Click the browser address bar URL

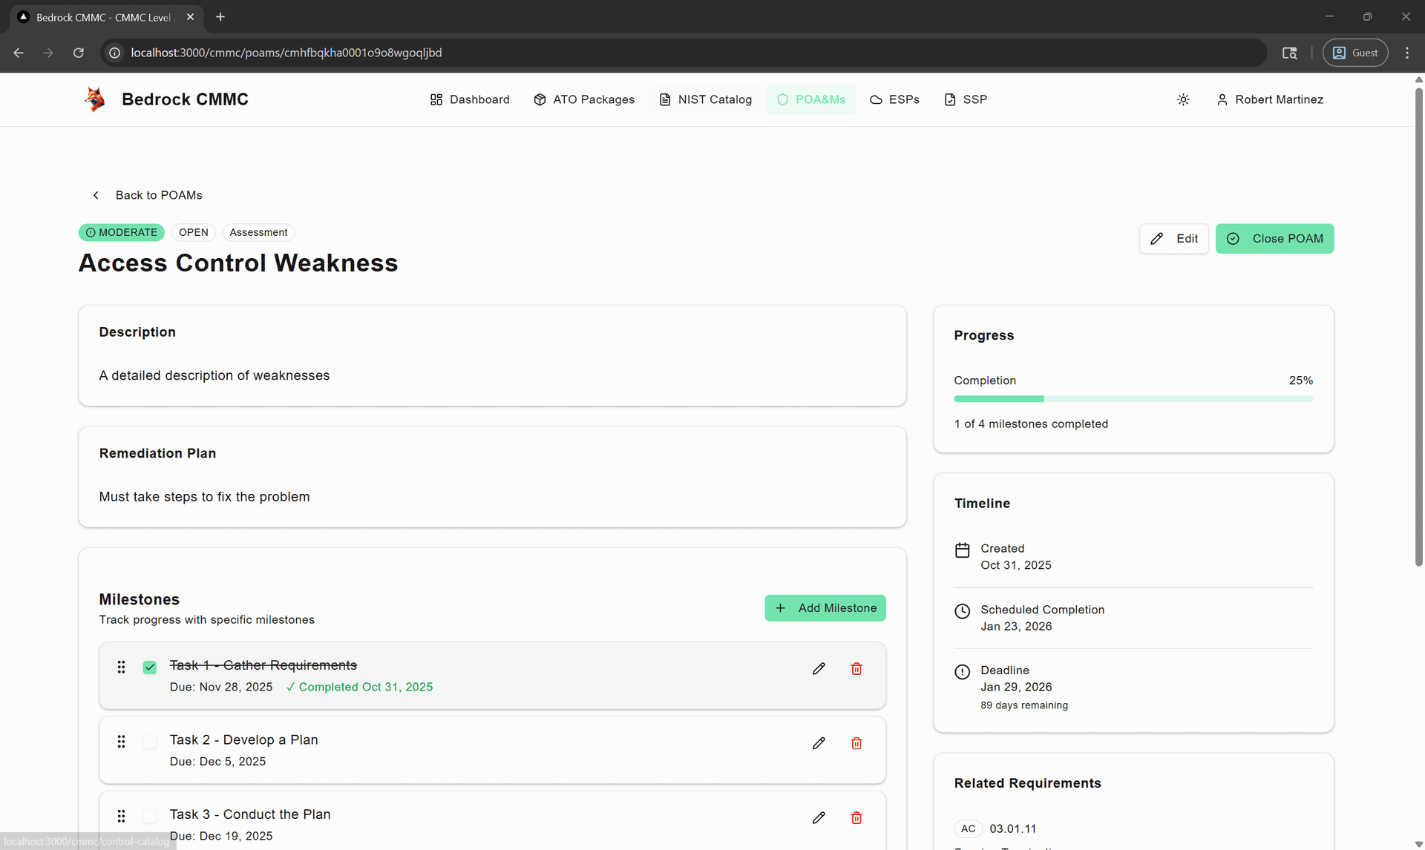point(286,53)
